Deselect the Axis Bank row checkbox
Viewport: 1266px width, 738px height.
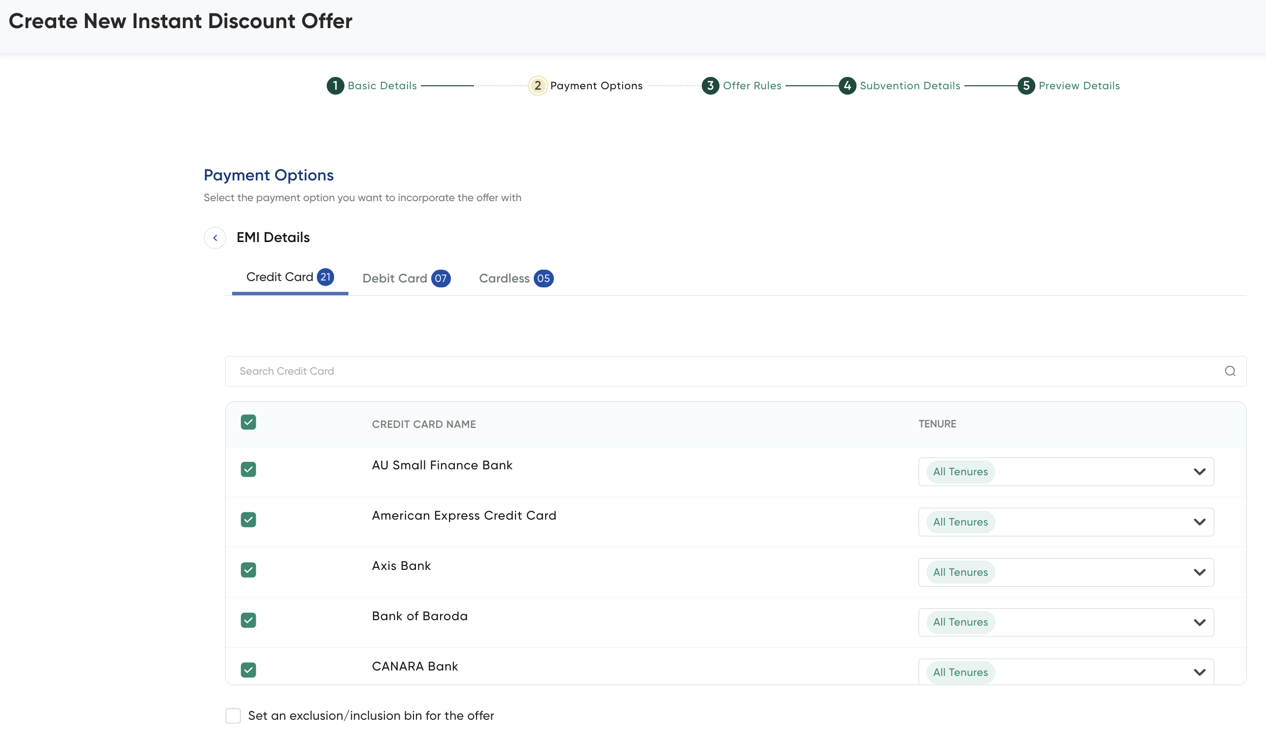click(x=248, y=570)
